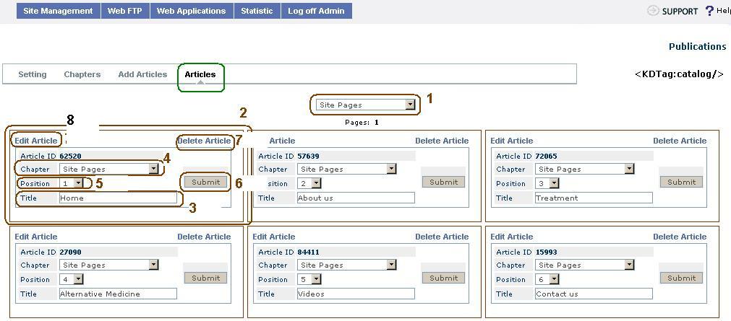The width and height of the screenshot is (731, 321).
Task: Submit changes for the Treatment article
Action: [x=681, y=182]
